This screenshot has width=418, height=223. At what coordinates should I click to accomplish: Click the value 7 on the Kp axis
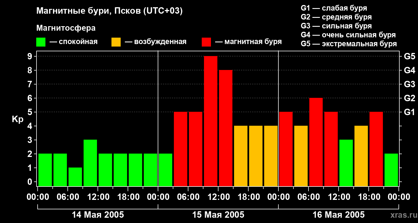coord(30,84)
